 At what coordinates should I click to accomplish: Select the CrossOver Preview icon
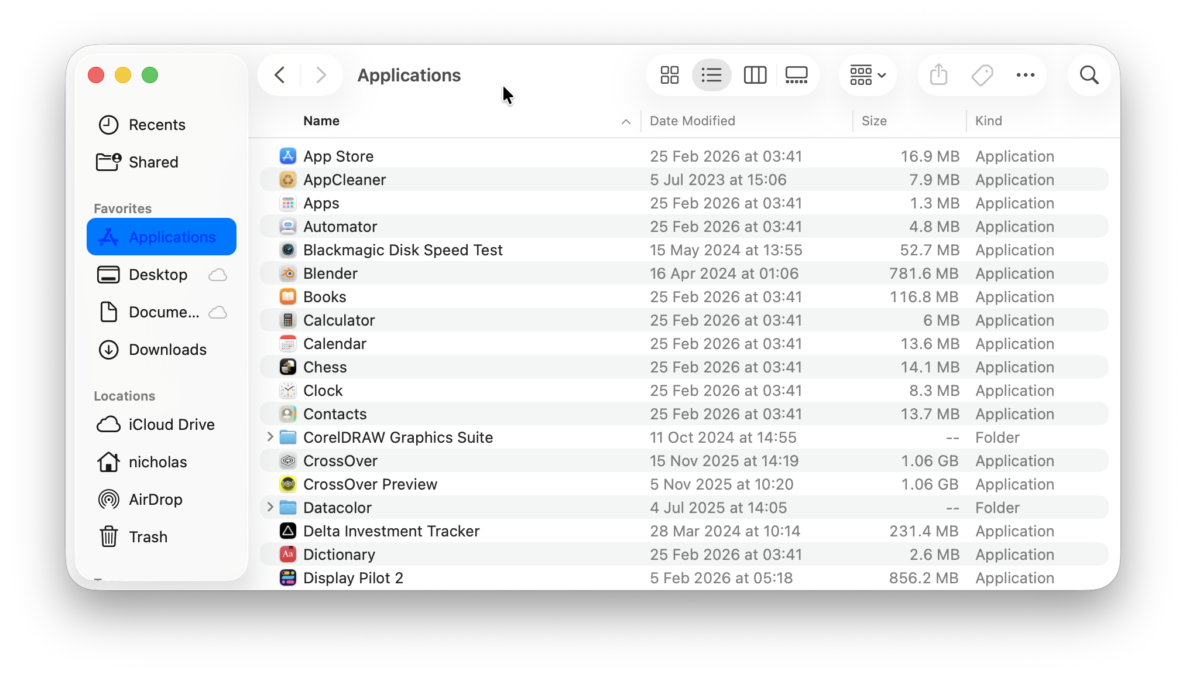pyautogui.click(x=287, y=484)
